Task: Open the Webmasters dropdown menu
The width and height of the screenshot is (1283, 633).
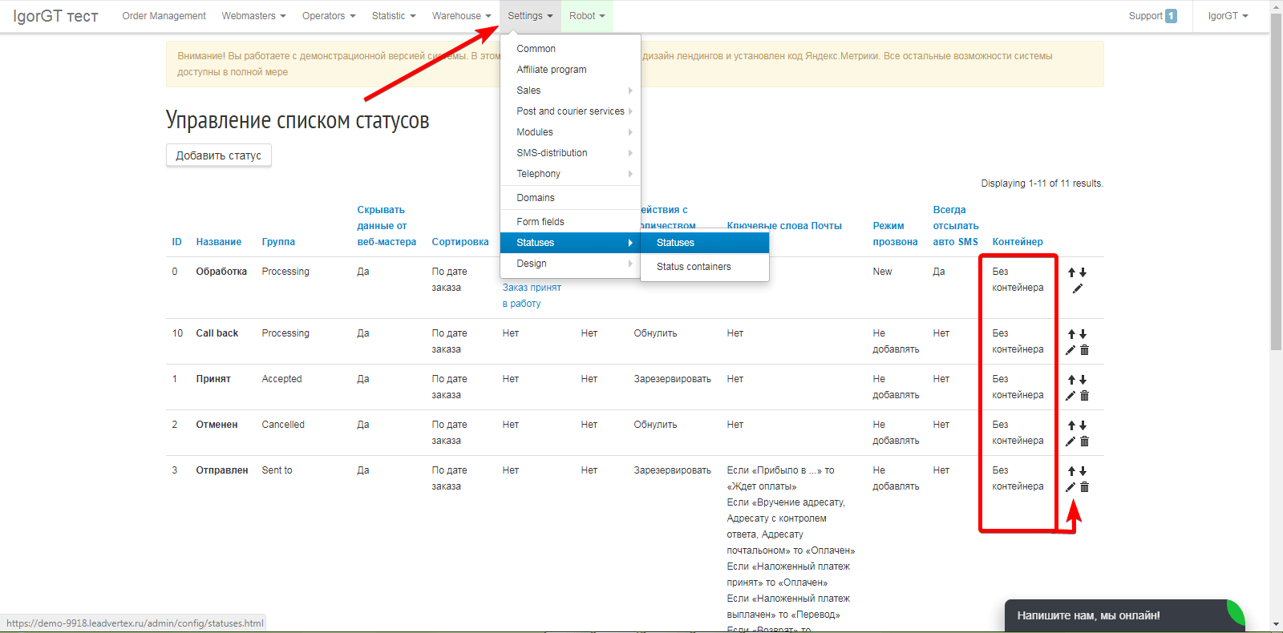Action: [x=253, y=16]
